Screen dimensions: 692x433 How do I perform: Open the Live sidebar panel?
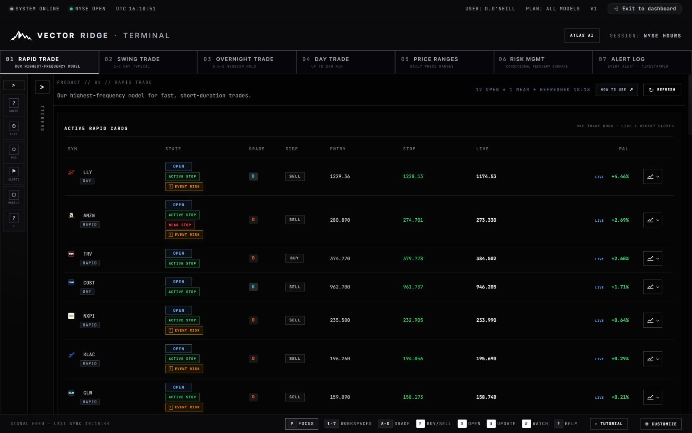pos(14,129)
